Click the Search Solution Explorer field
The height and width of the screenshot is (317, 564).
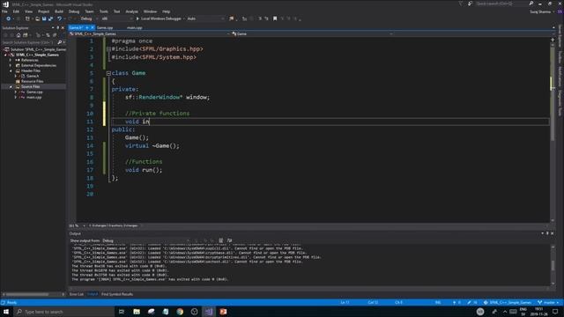29,42
